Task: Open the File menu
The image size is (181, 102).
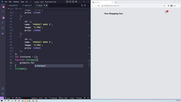Action: click(6, 2)
